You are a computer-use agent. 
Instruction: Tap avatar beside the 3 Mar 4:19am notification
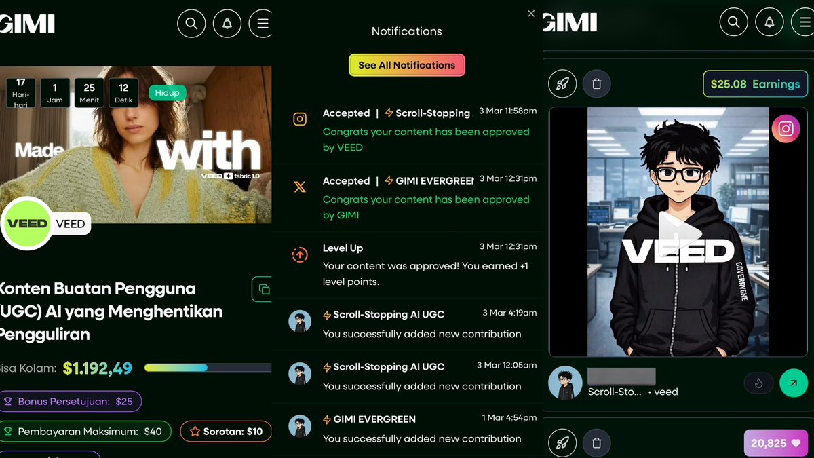tap(300, 322)
